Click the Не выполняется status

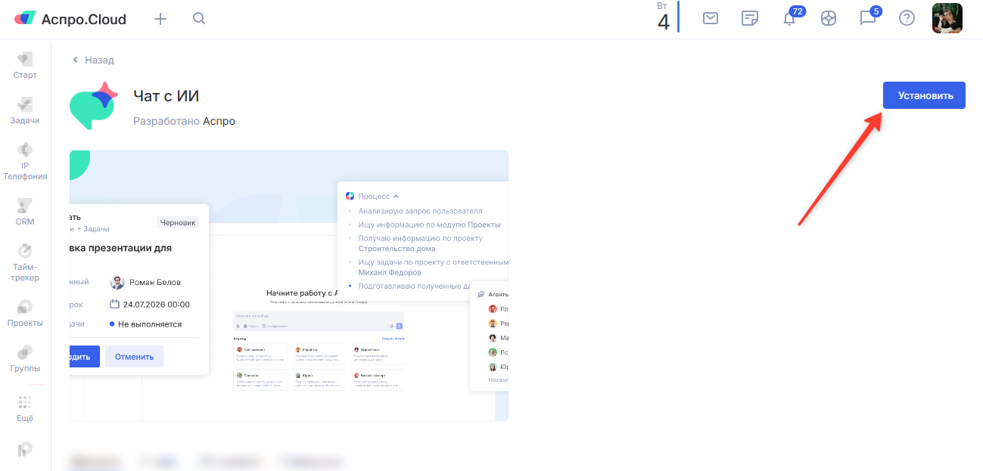coord(150,324)
